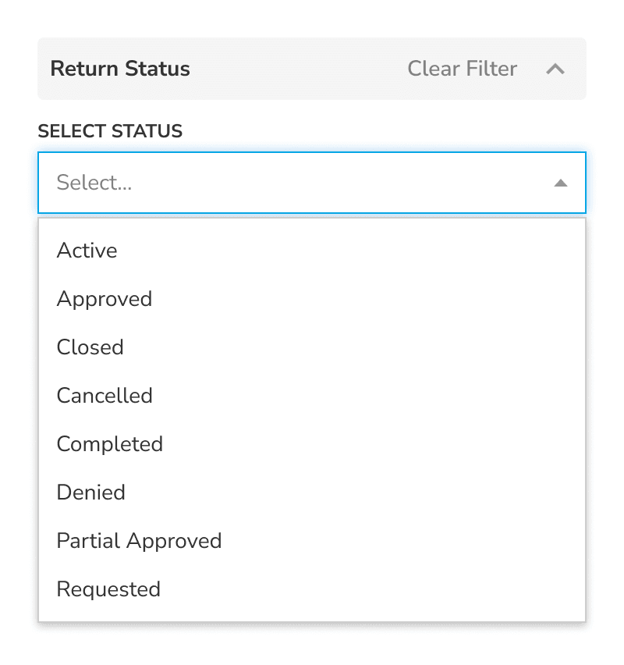This screenshot has width=624, height=665.
Task: Close the options list via the select box
Action: tap(312, 183)
